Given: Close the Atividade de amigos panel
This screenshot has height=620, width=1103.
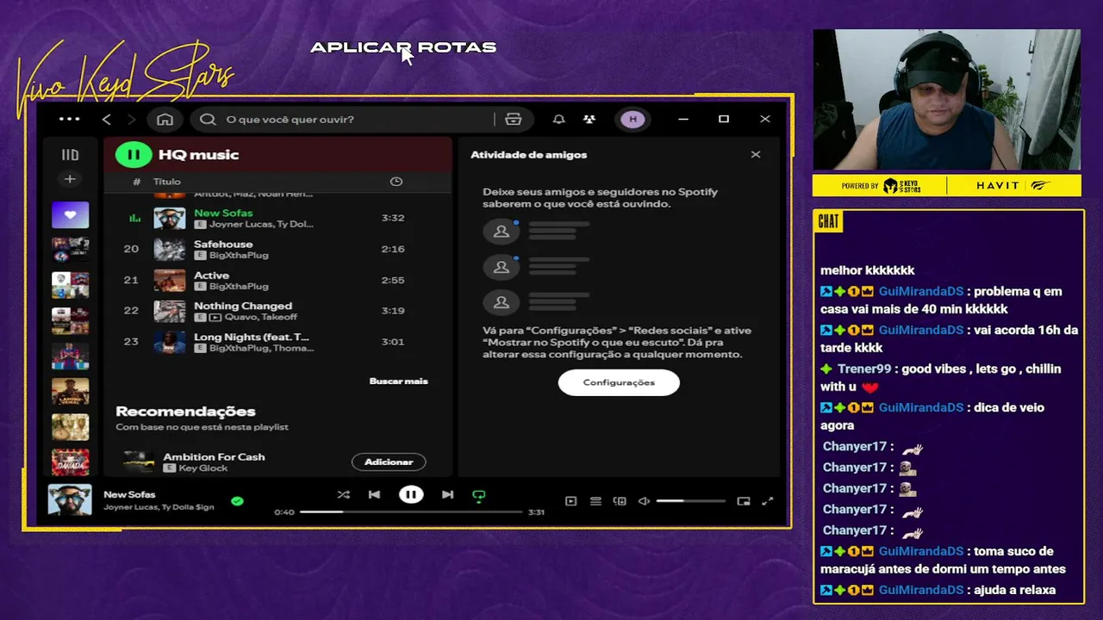Looking at the screenshot, I should tap(756, 155).
